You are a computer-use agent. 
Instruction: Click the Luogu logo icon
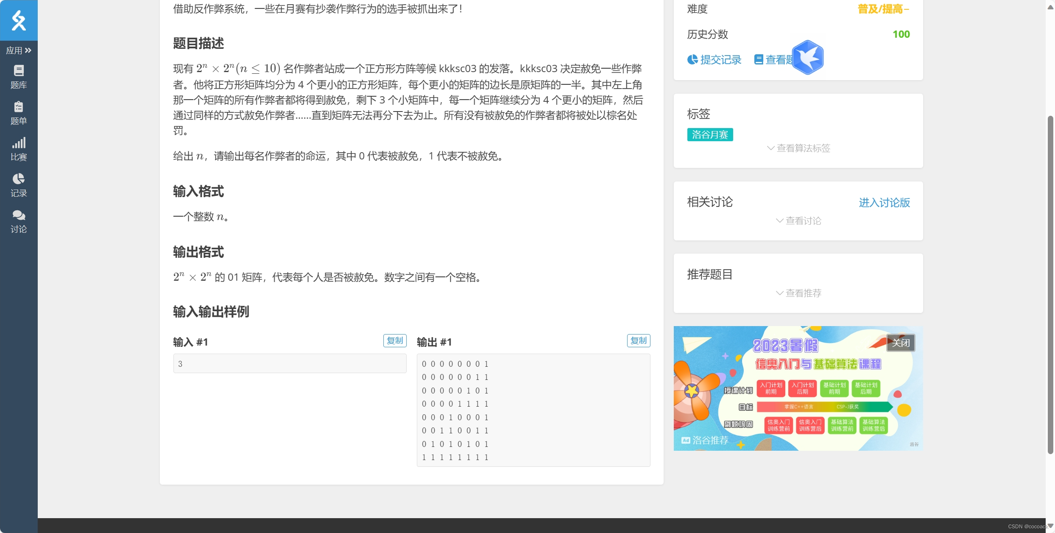click(19, 20)
